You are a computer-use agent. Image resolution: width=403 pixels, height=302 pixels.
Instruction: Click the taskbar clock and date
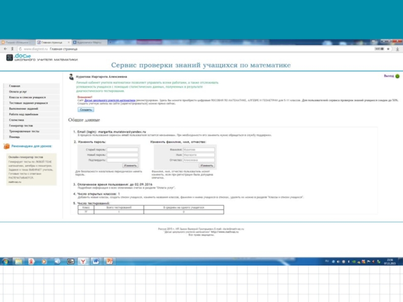(390, 261)
